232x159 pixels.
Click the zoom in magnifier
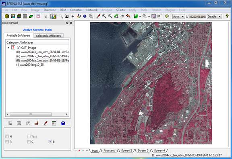pos(104,16)
